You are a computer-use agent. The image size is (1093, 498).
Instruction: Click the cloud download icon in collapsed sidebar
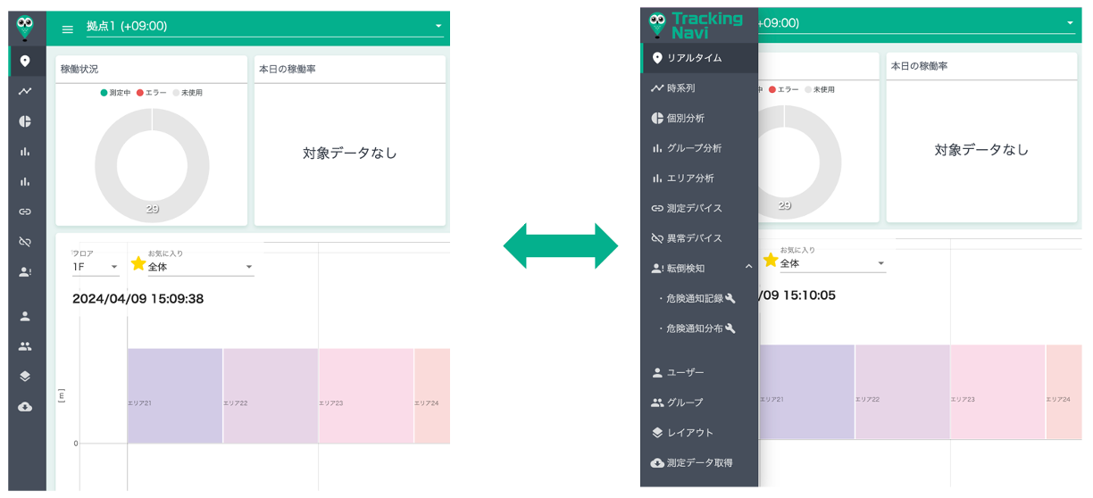click(25, 406)
